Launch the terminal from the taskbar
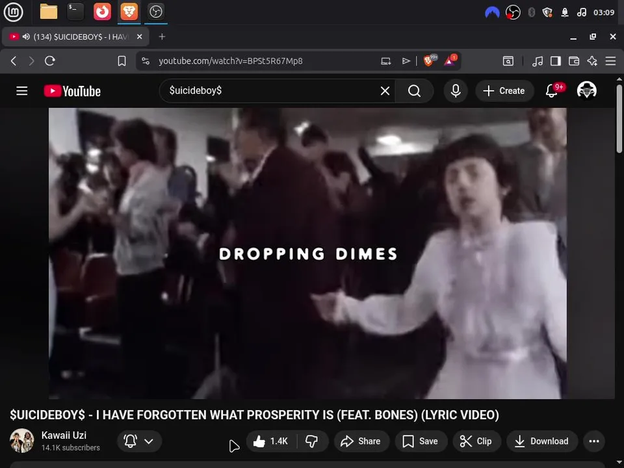 (x=75, y=12)
